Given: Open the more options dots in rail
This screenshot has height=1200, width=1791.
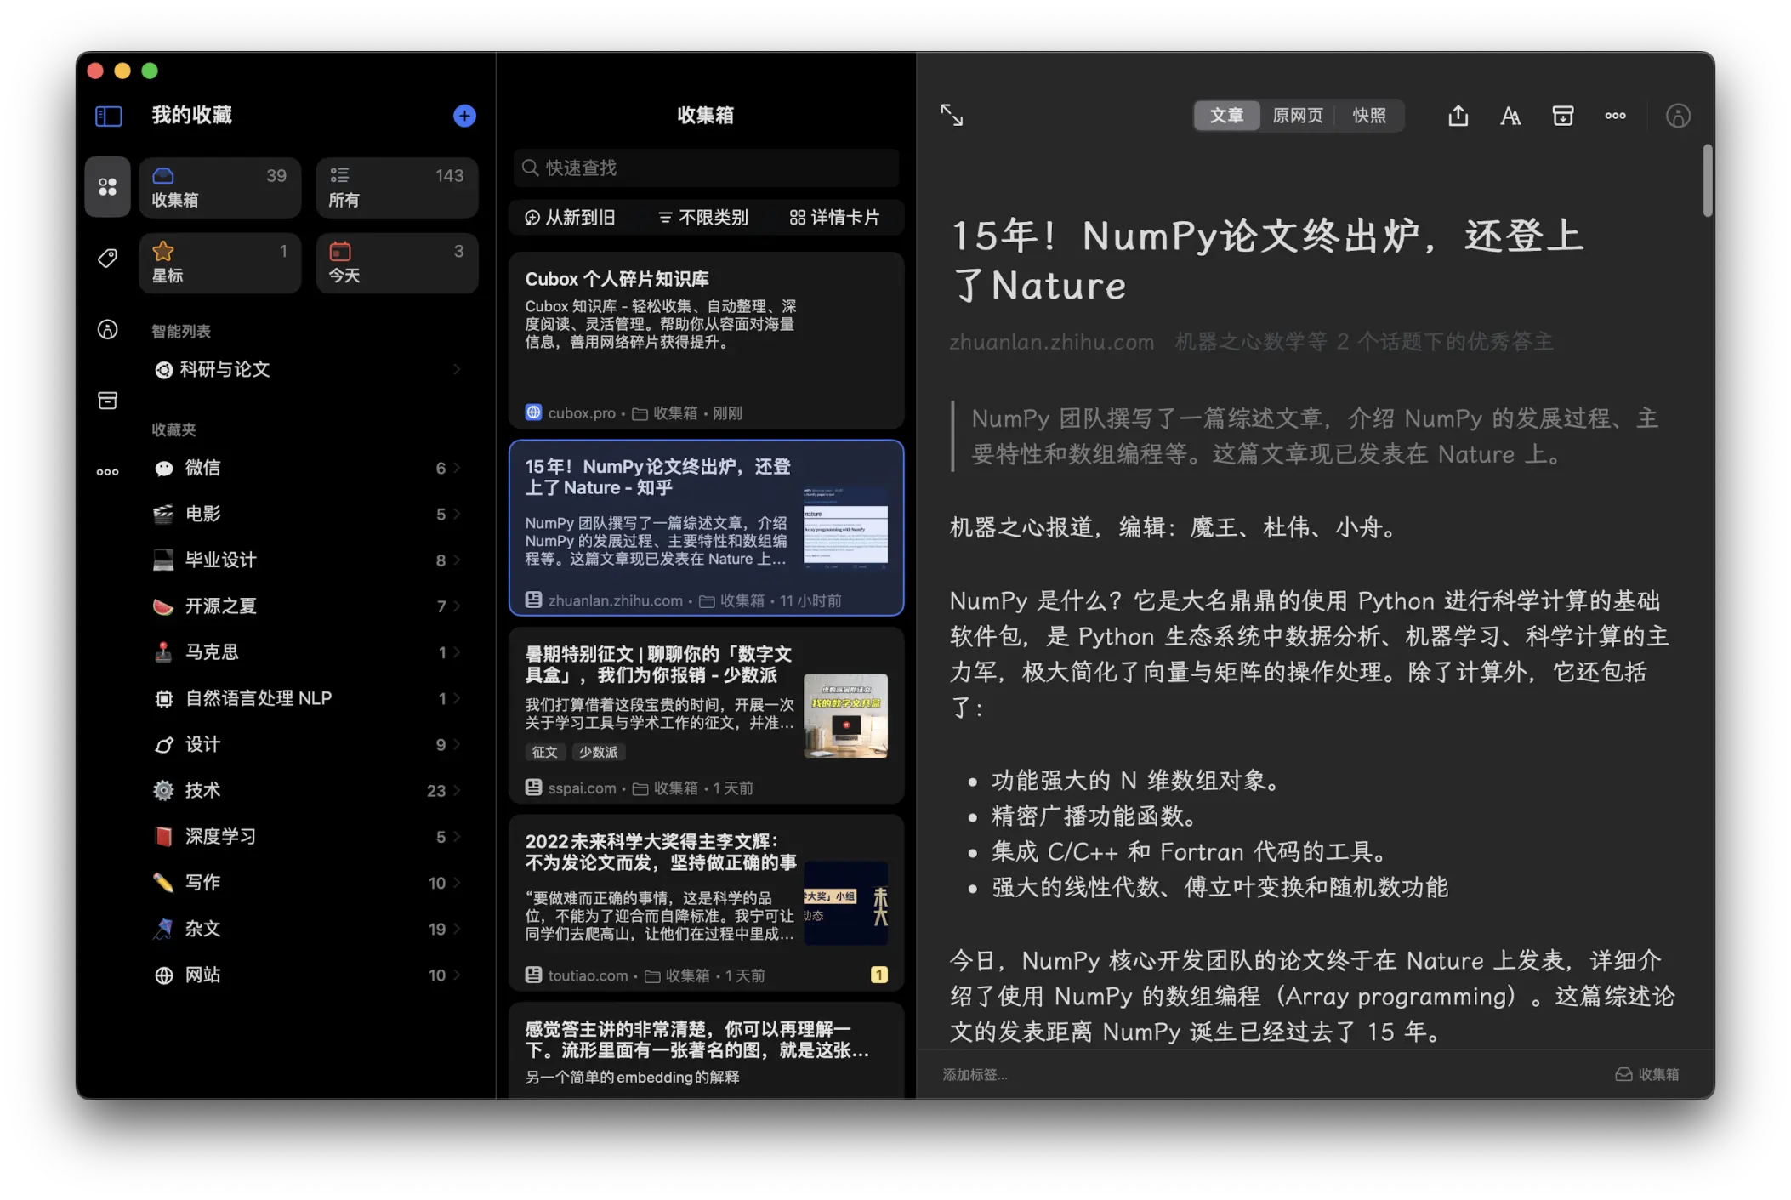Looking at the screenshot, I should coord(107,472).
